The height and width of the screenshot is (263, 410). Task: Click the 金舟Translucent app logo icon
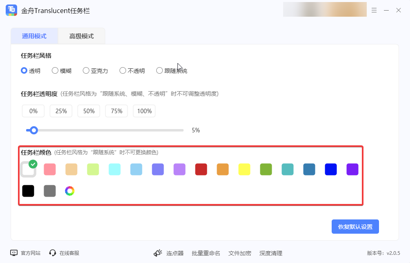11,10
